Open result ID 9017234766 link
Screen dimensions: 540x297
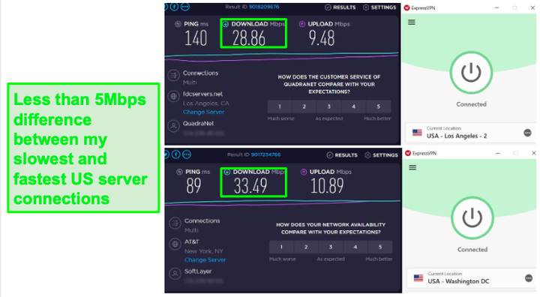tap(265, 154)
